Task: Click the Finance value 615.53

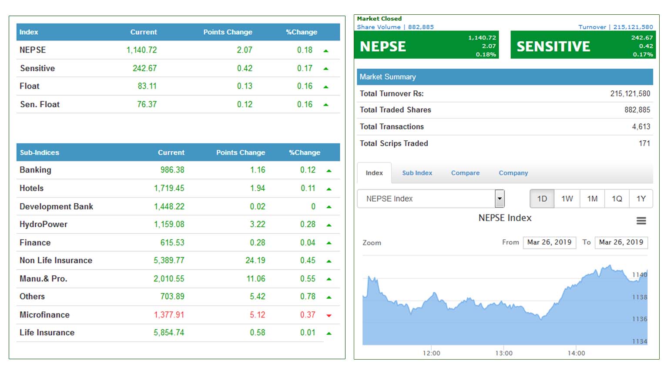Action: 172,242
